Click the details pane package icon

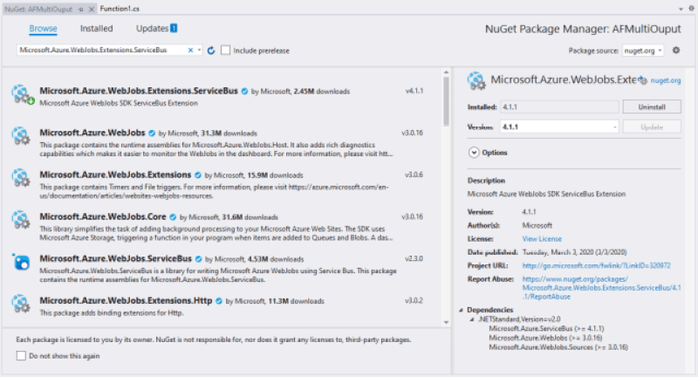[x=476, y=80]
